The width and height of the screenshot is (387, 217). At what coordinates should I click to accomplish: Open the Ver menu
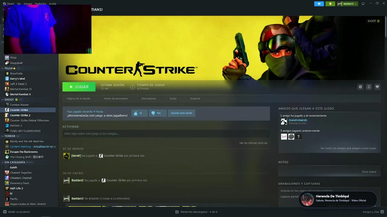click(x=19, y=4)
